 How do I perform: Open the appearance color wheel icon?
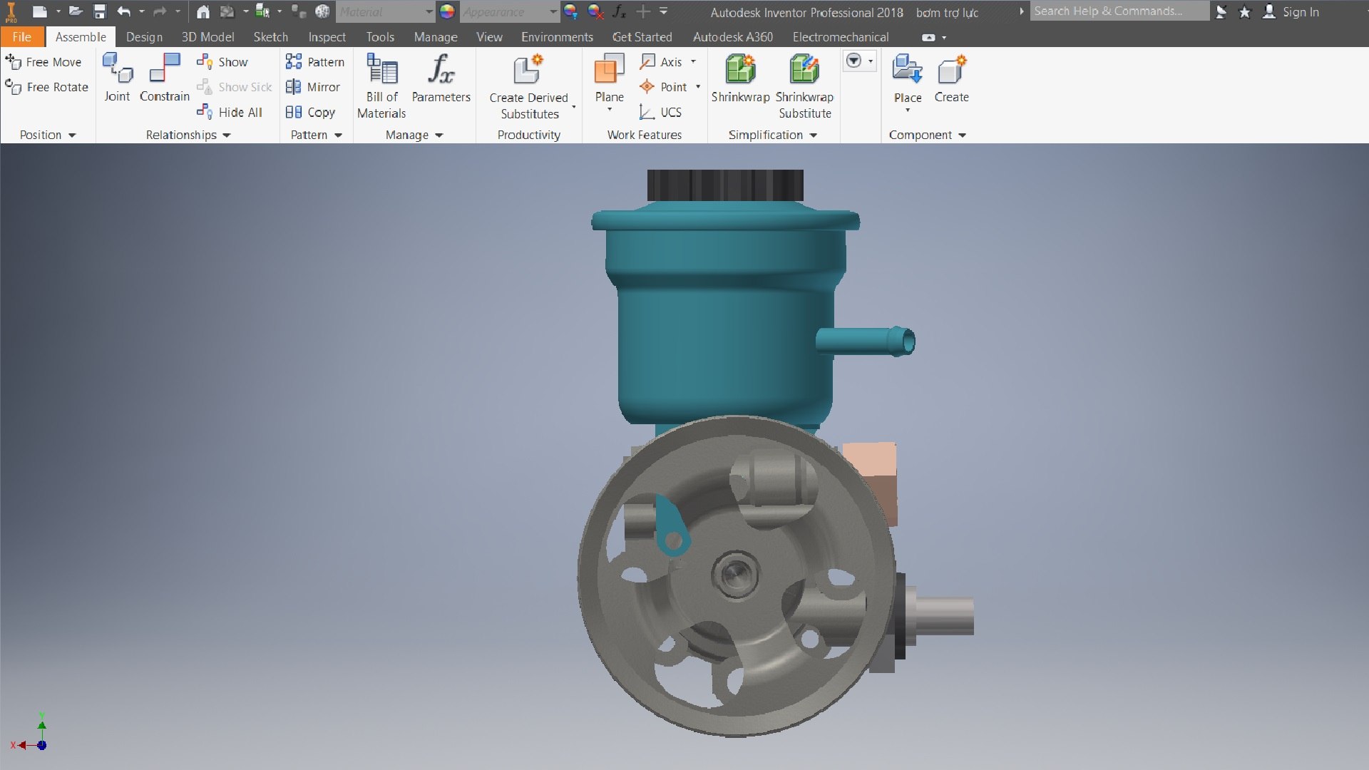click(x=447, y=11)
